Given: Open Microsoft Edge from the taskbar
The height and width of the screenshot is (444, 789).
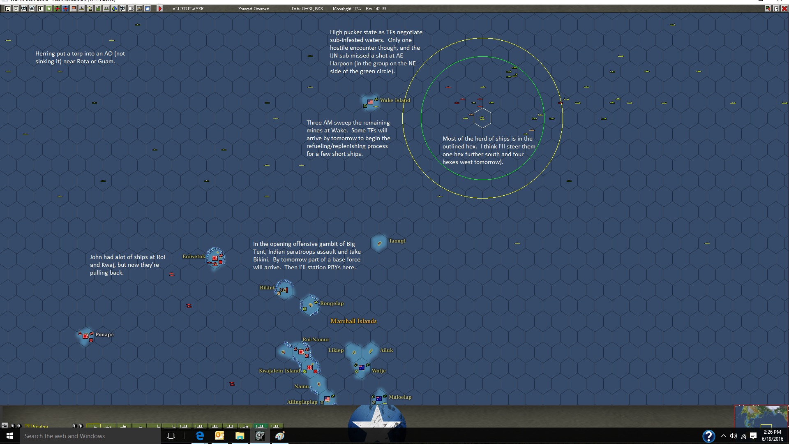Looking at the screenshot, I should [x=200, y=436].
